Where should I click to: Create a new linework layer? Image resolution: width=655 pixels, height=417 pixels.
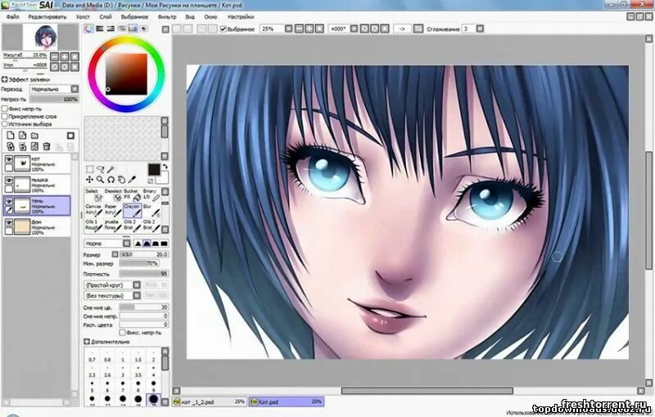pyautogui.click(x=23, y=136)
